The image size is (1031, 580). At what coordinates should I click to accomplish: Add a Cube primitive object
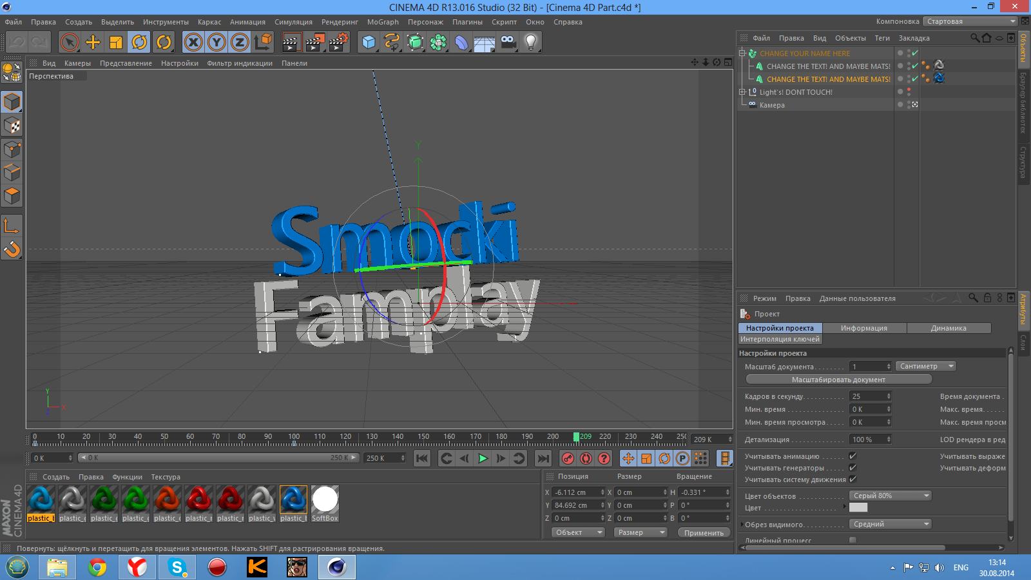[x=369, y=43]
